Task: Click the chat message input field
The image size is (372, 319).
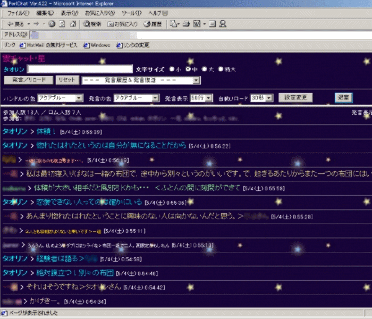Action: coord(80,69)
